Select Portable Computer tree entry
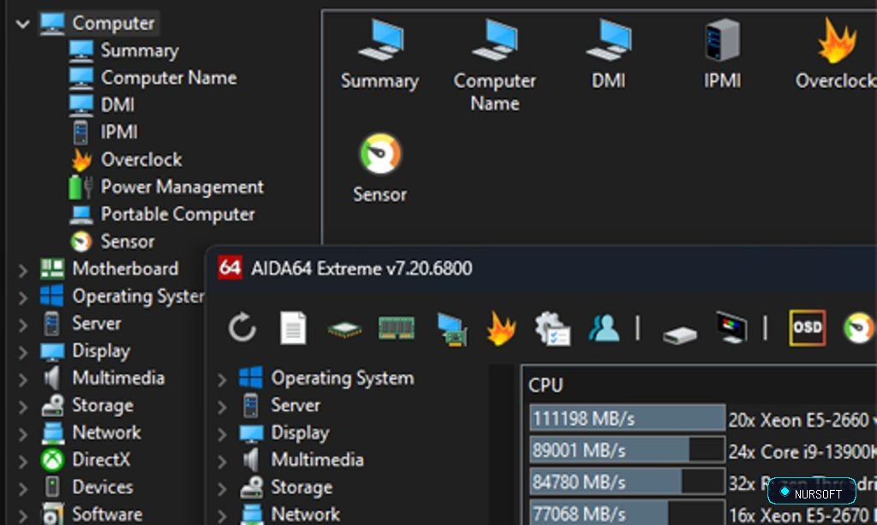 coord(178,214)
